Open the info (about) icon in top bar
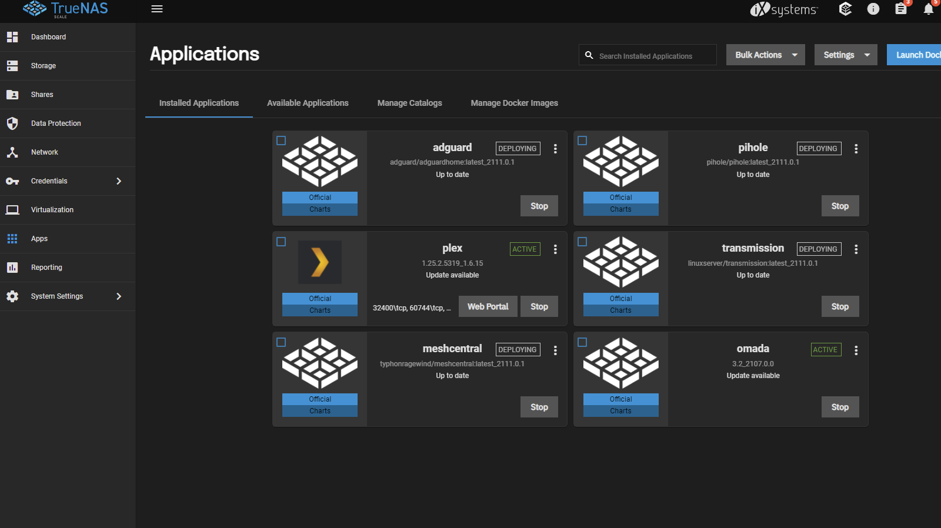The height and width of the screenshot is (528, 941). click(873, 9)
